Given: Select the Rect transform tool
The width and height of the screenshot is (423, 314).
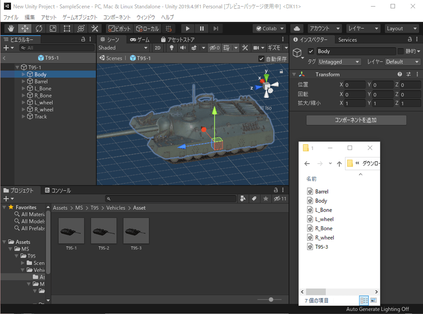Looking at the screenshot, I should (x=67, y=28).
